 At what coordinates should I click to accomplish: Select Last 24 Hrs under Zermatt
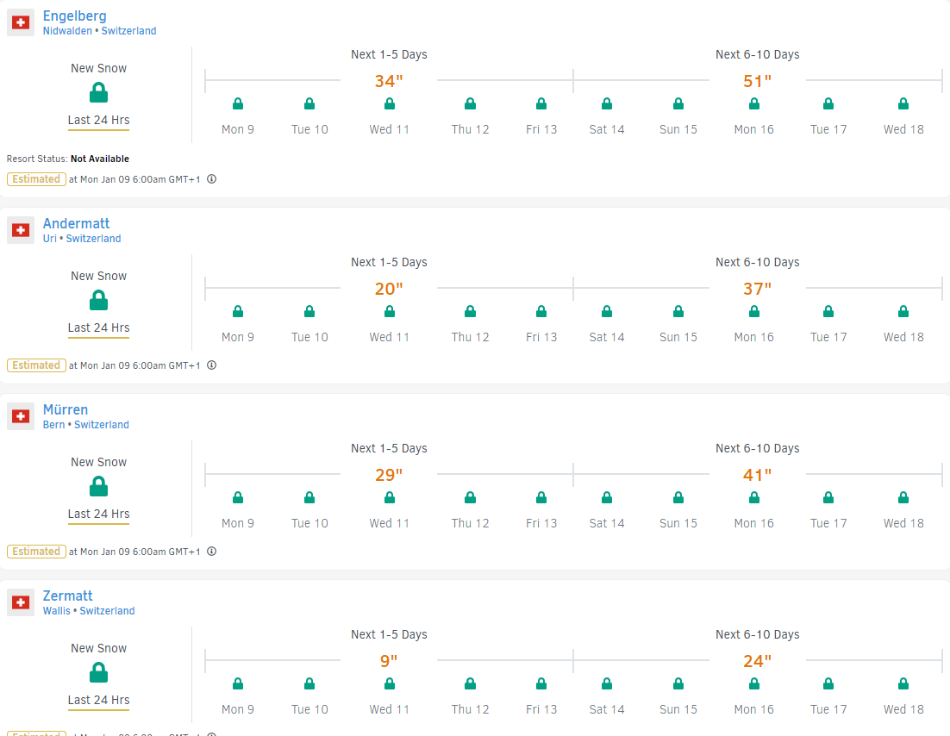tap(99, 701)
